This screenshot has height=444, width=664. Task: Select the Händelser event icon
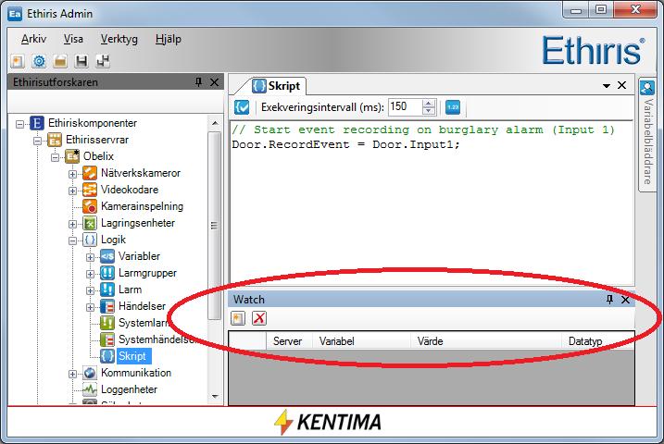[x=107, y=306]
